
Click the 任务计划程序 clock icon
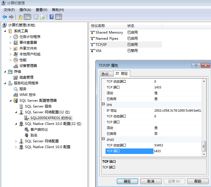click(x=16, y=37)
